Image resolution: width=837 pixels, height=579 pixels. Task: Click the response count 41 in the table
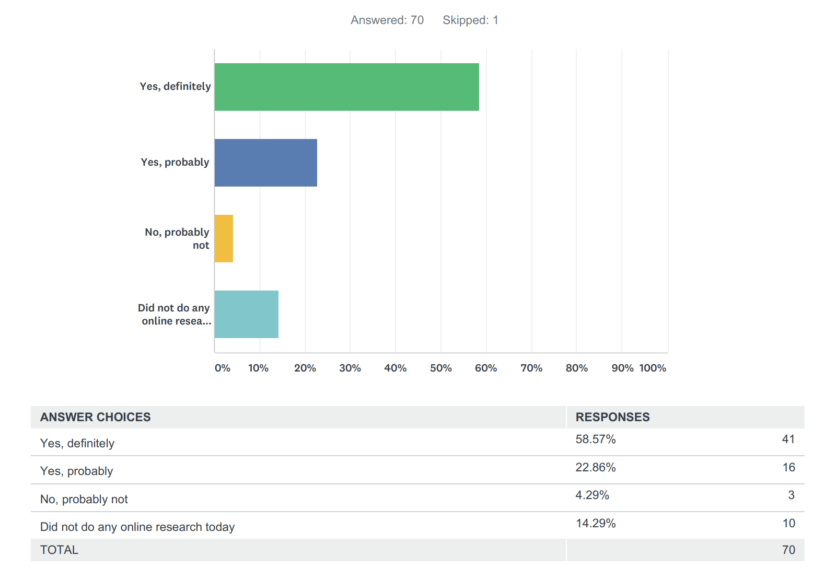788,439
